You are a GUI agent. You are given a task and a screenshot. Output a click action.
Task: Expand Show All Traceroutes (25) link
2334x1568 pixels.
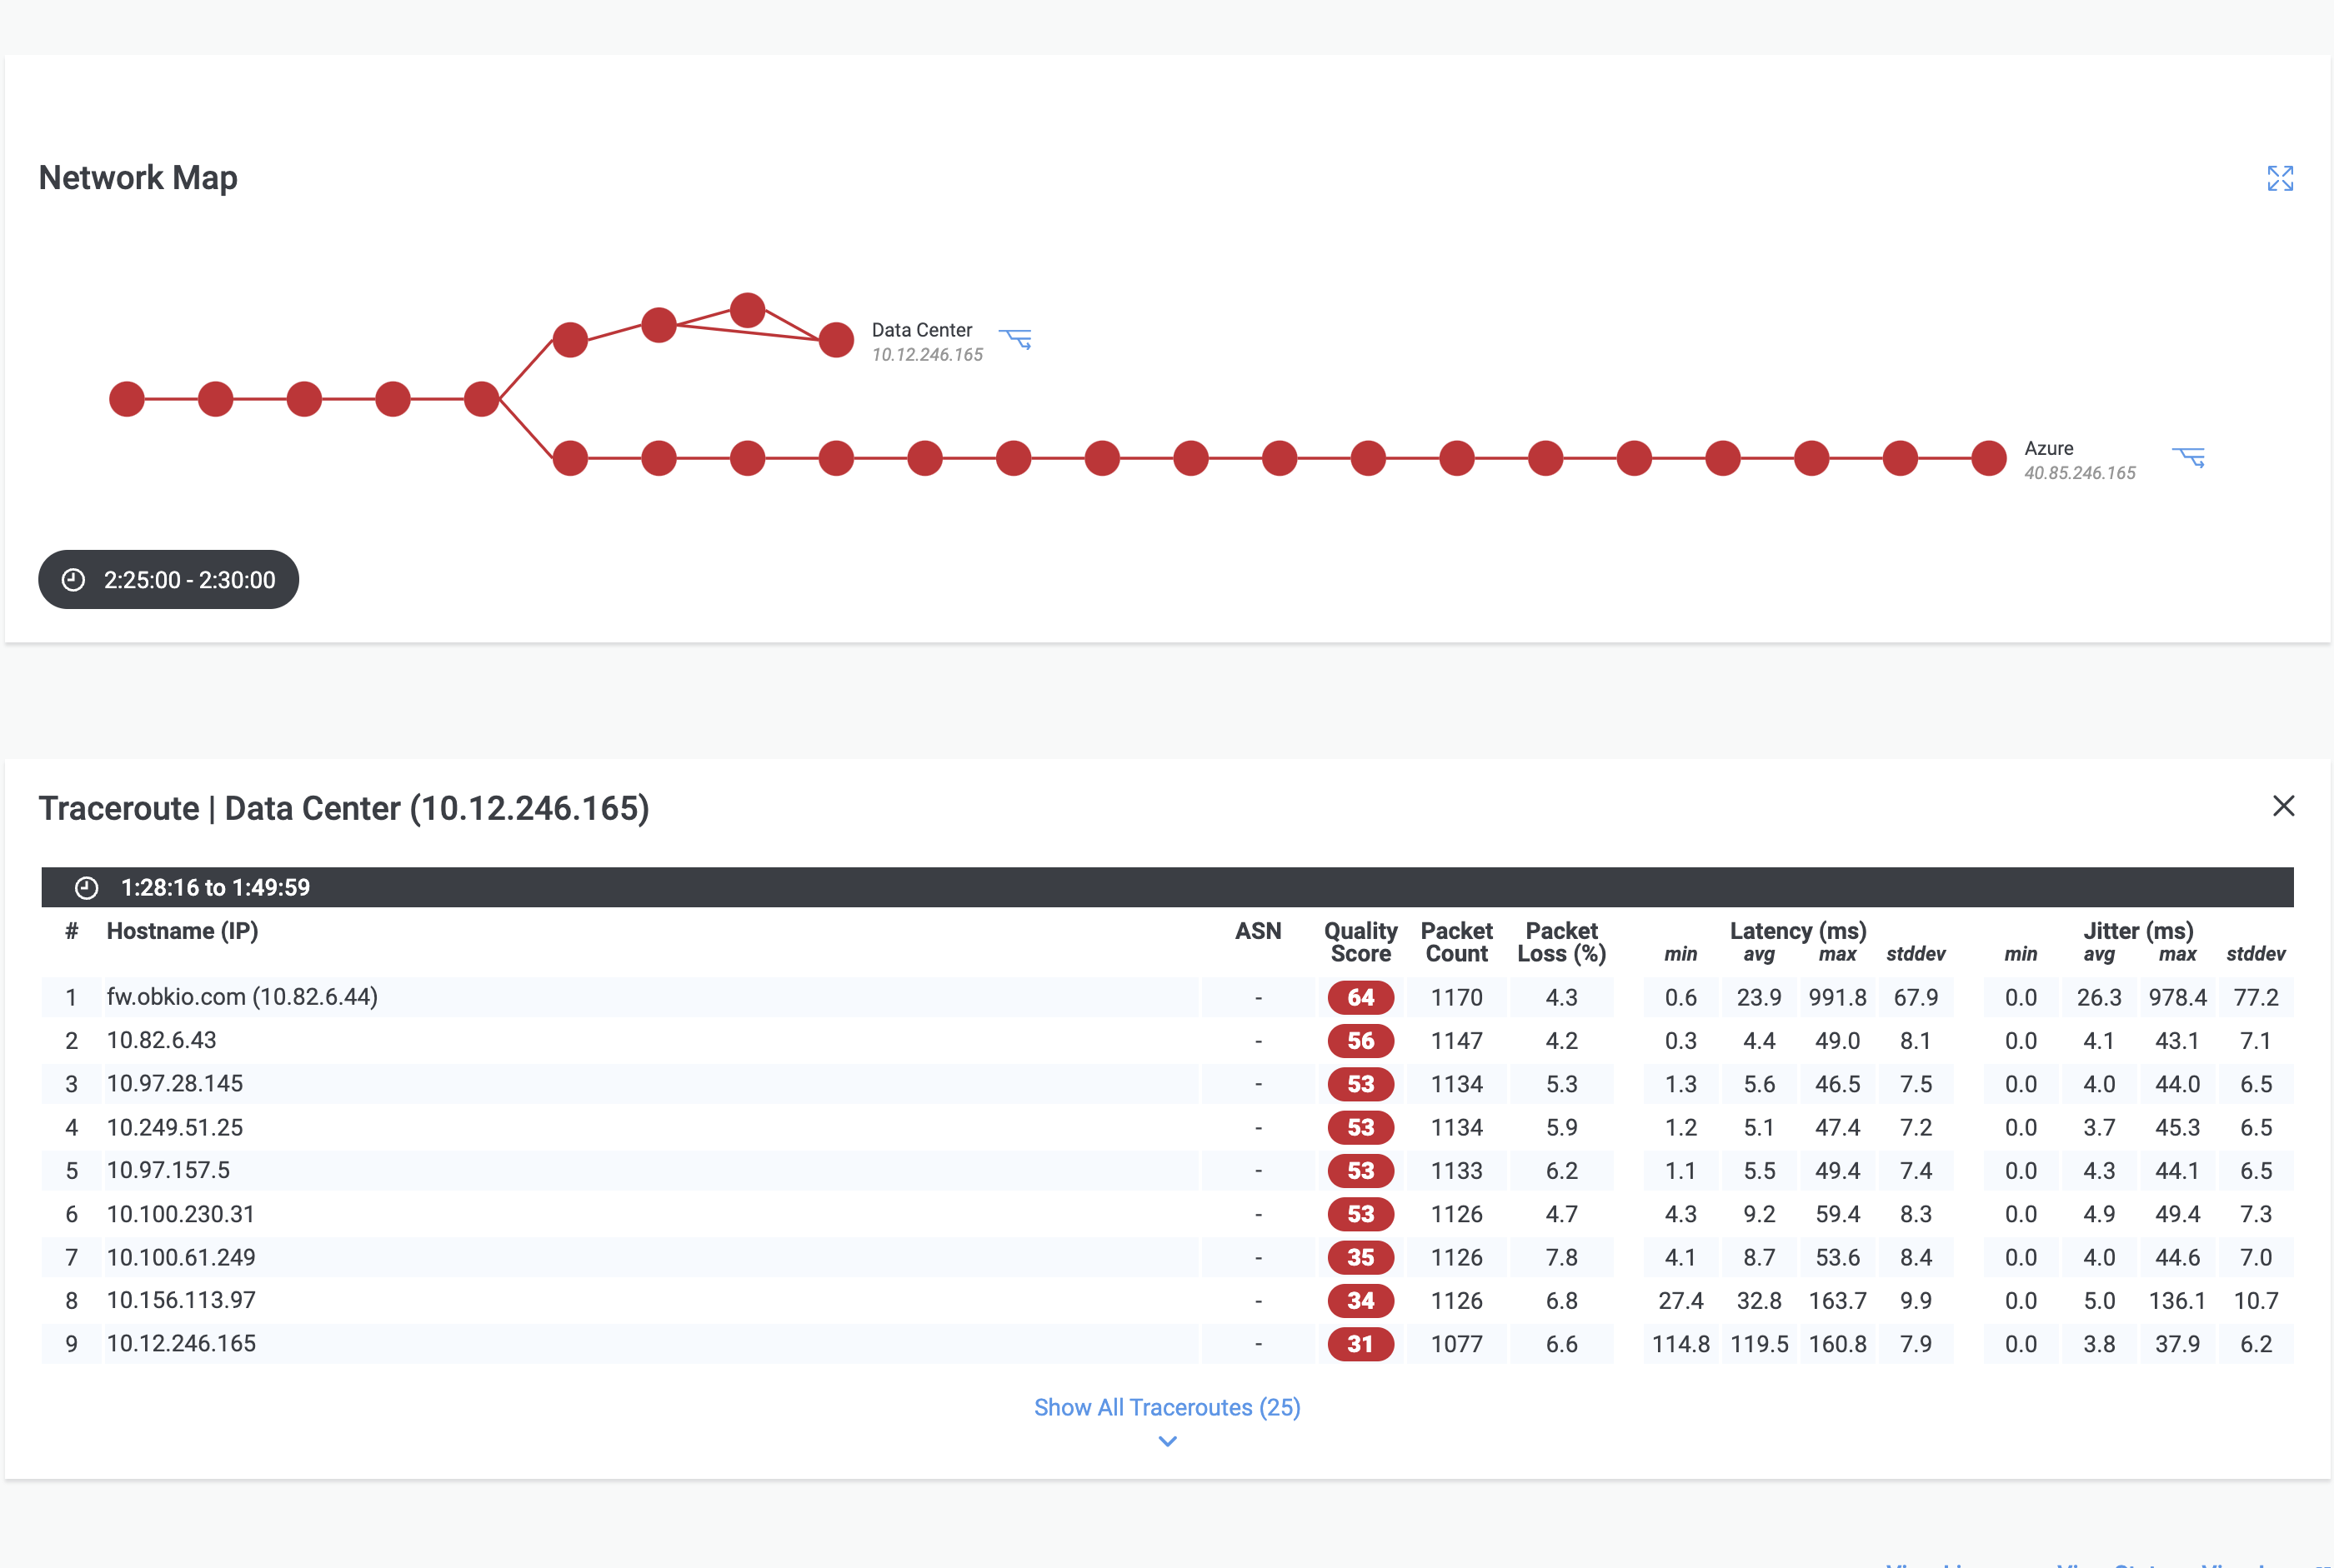click(1166, 1407)
